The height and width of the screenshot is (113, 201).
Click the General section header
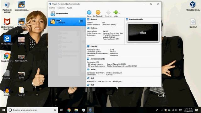(94, 19)
